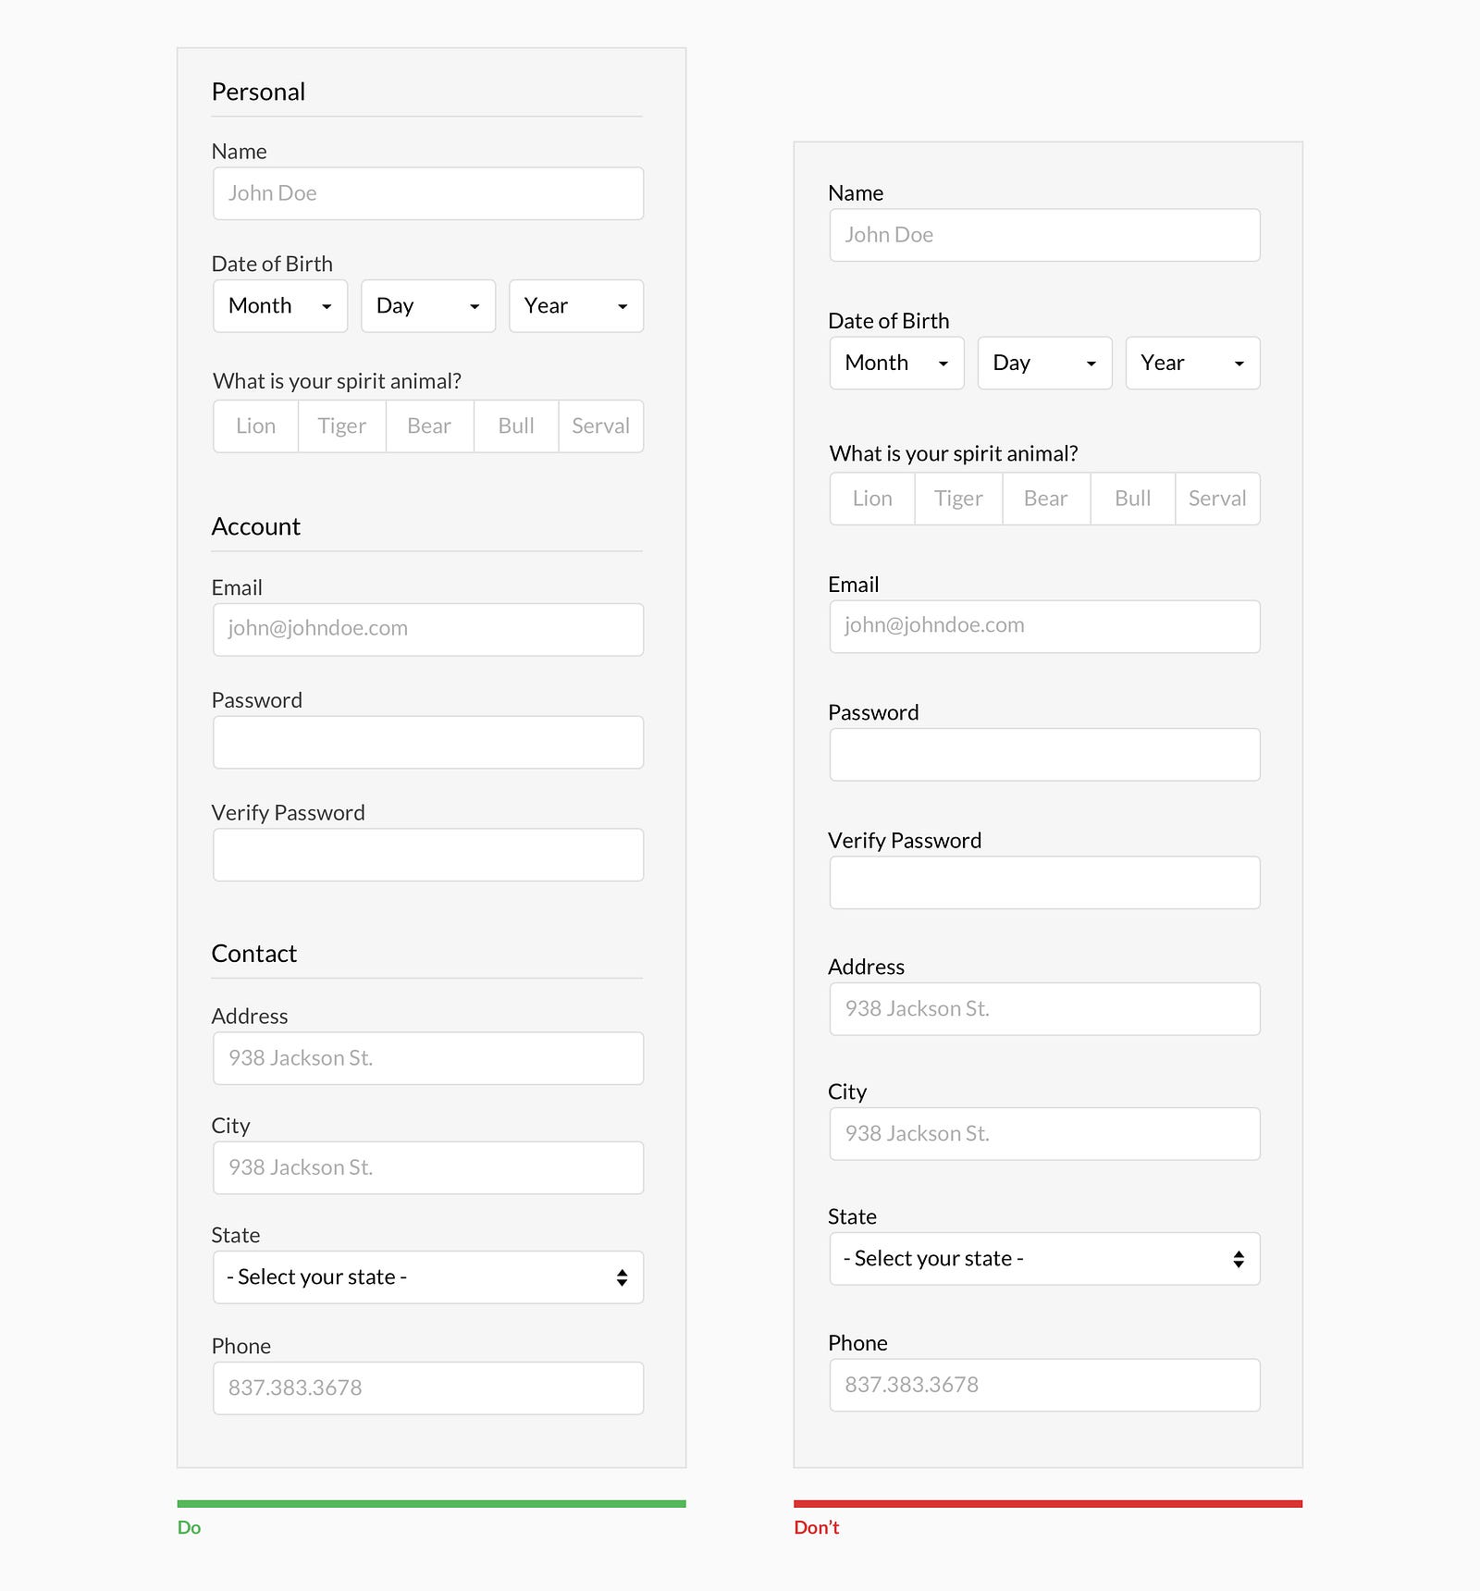Choose Tiger option in left form
The width and height of the screenshot is (1480, 1591).
[x=341, y=426]
